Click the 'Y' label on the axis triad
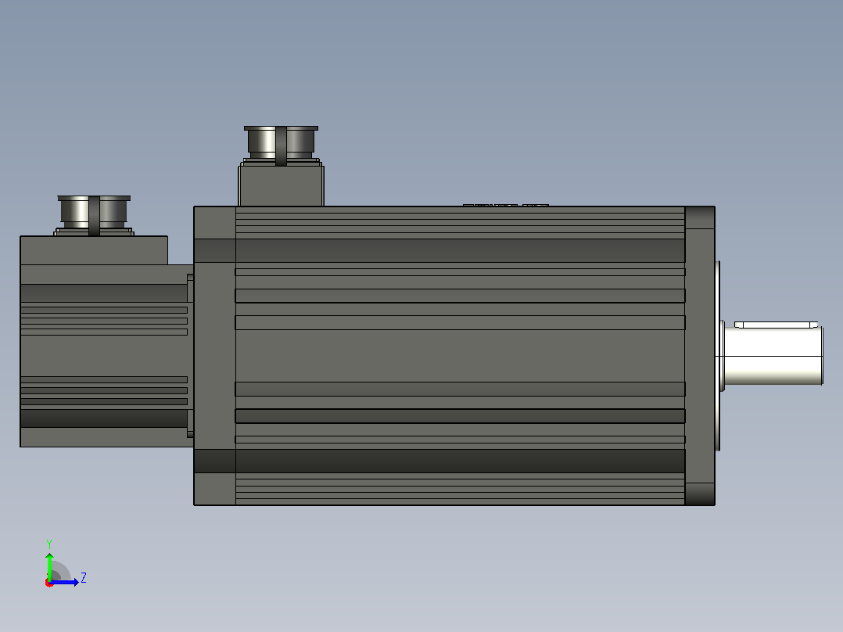Image resolution: width=843 pixels, height=632 pixels. [x=49, y=544]
